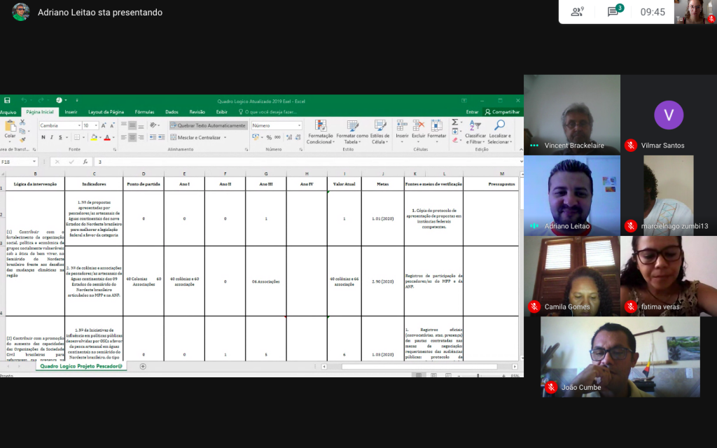Click the Compartilhar button
Viewport: 717px width, 448px height.
[x=502, y=112]
